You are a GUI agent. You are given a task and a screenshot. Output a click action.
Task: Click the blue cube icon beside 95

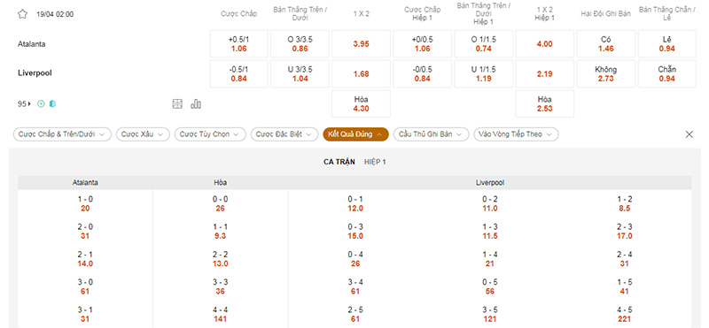[x=52, y=104]
